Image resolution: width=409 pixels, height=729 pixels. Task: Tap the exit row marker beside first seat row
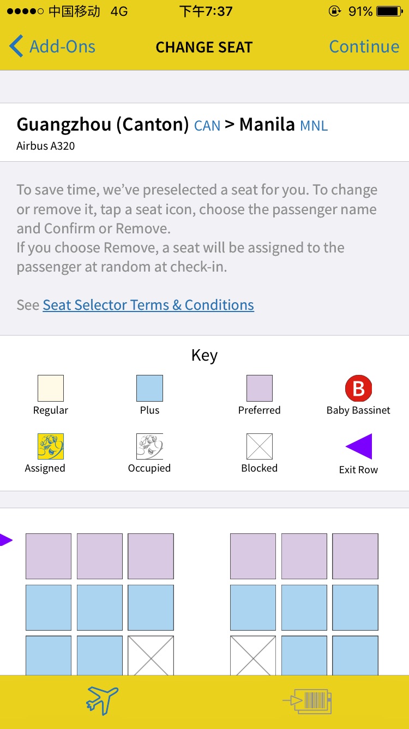pos(5,540)
